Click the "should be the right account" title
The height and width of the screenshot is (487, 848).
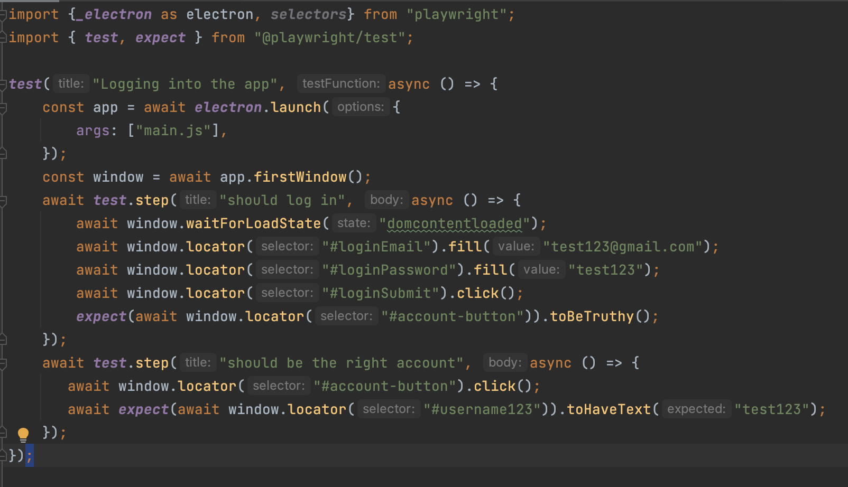(342, 363)
